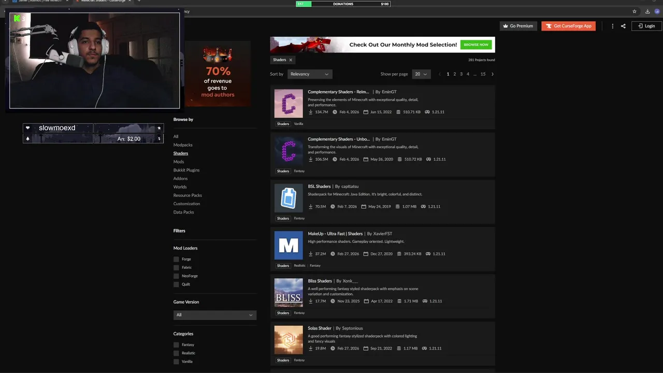Viewport: 663px width, 373px height.
Task: Select Mods category
Action: (179, 162)
